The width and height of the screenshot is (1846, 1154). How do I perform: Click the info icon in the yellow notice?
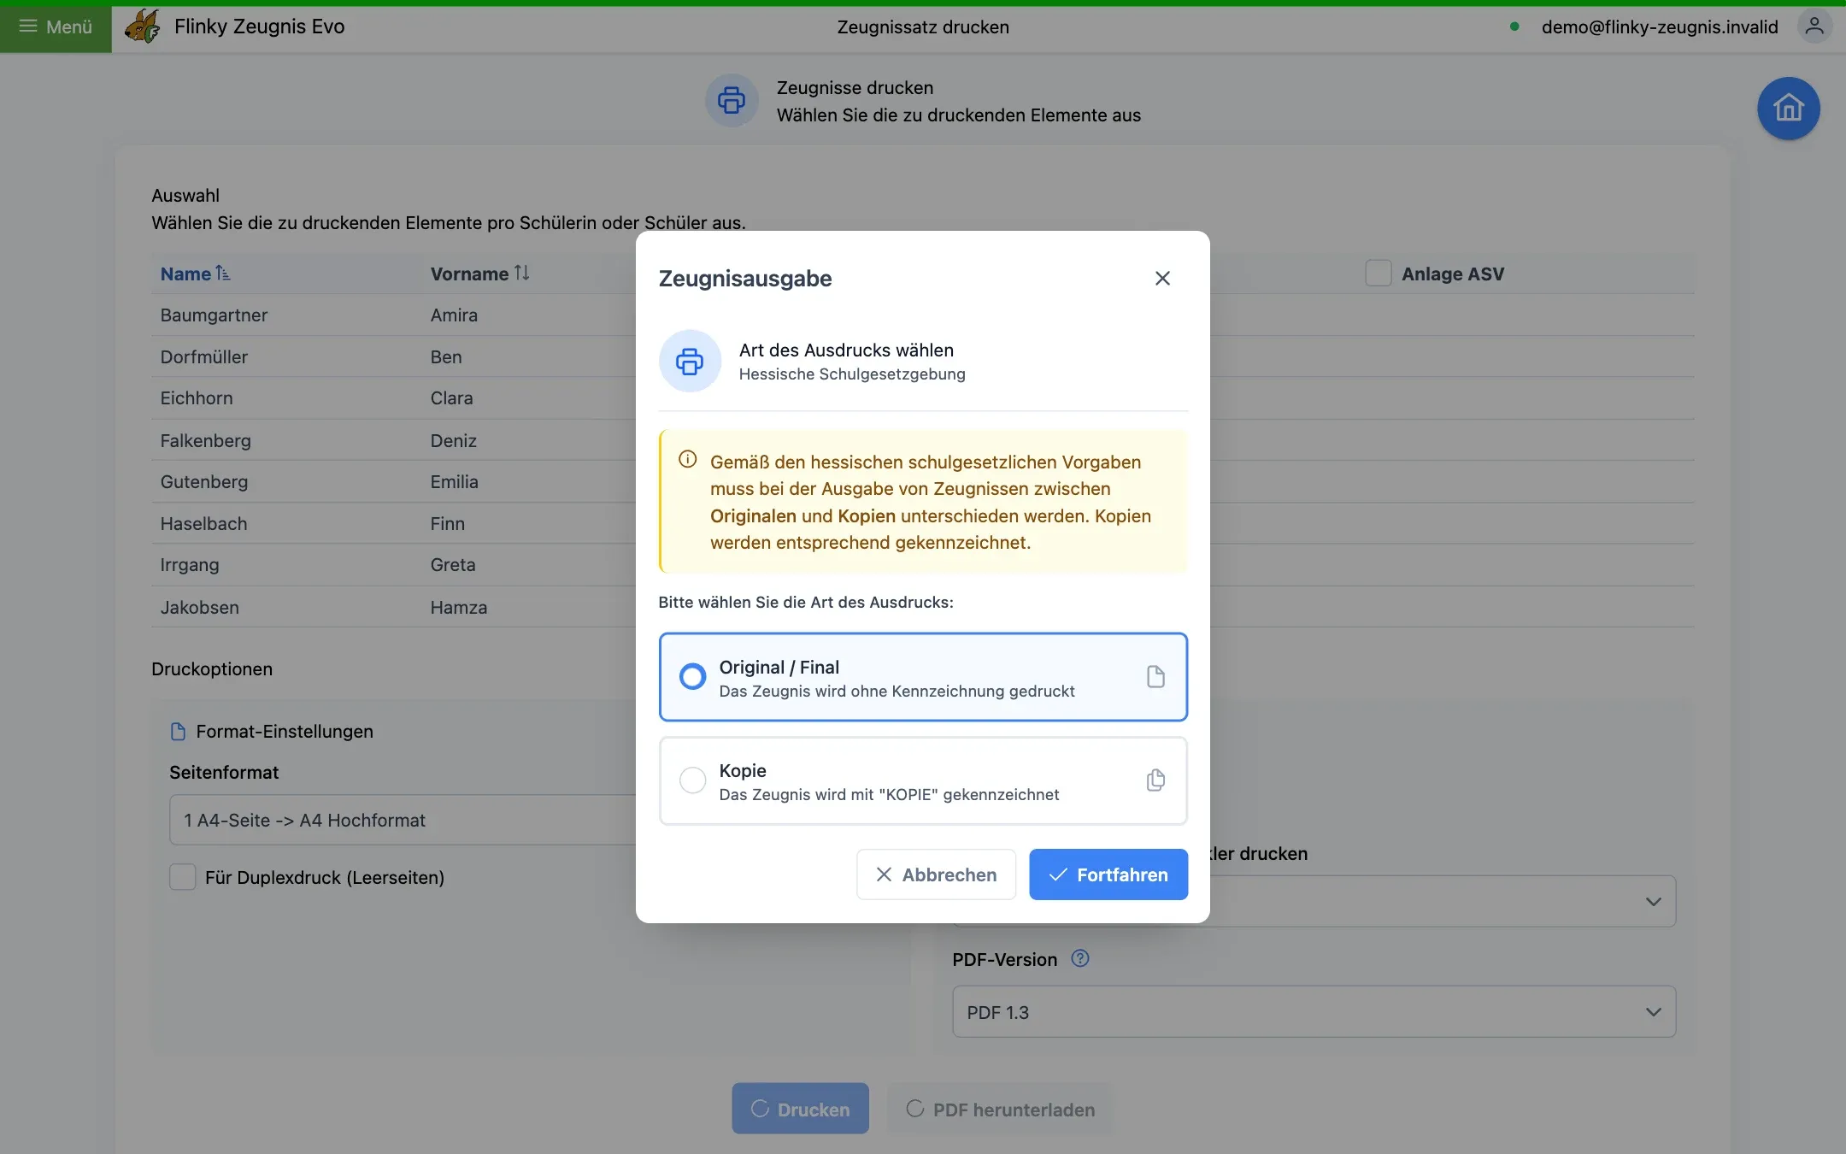[687, 460]
